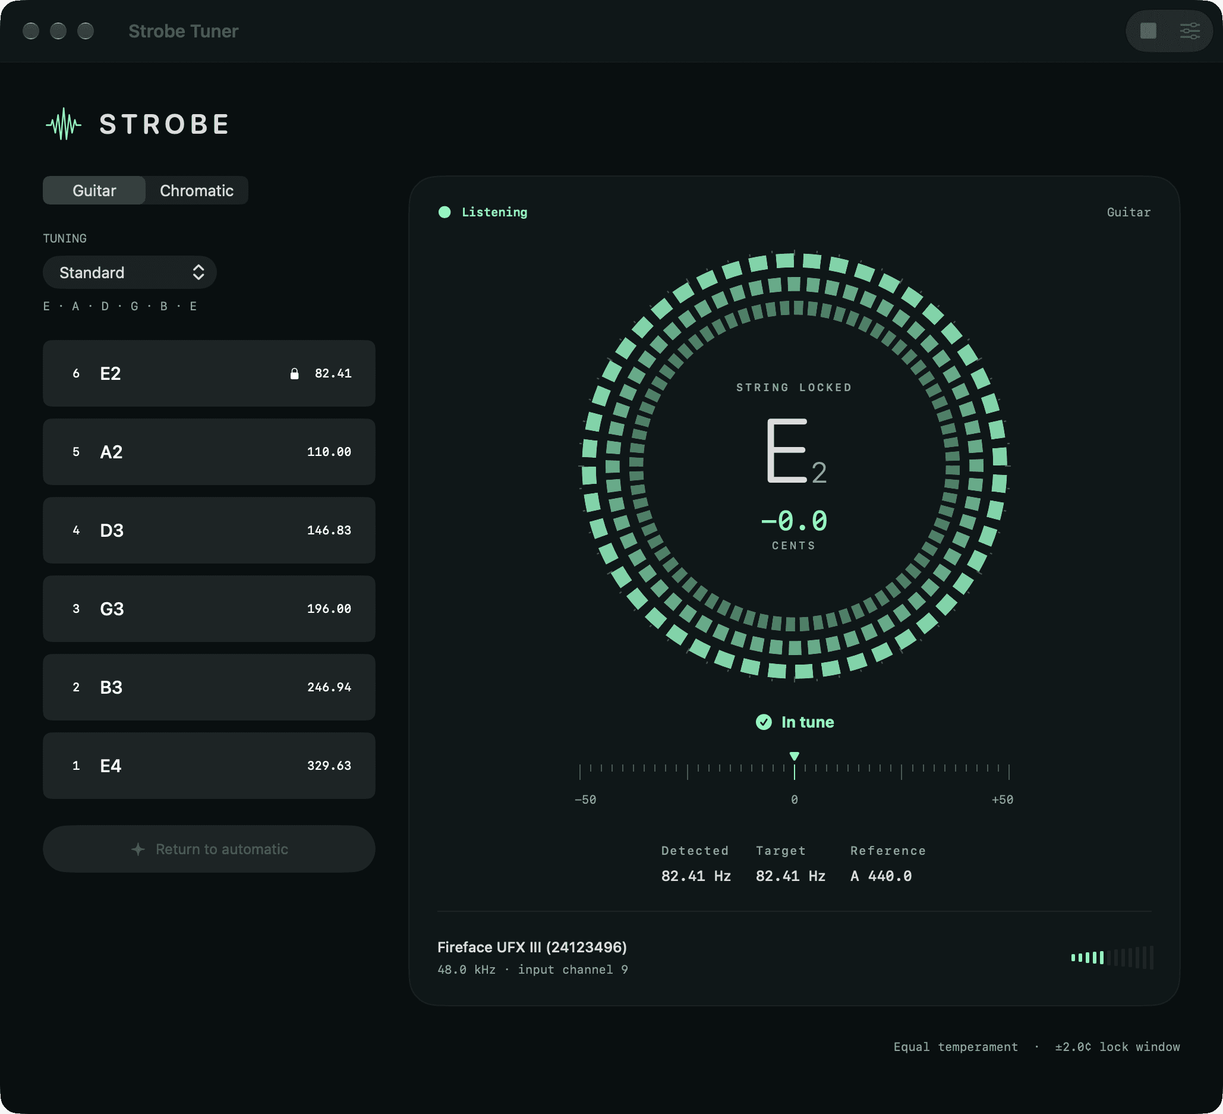Image resolution: width=1223 pixels, height=1114 pixels.
Task: Select string 4 D3 row
Action: coord(209,530)
